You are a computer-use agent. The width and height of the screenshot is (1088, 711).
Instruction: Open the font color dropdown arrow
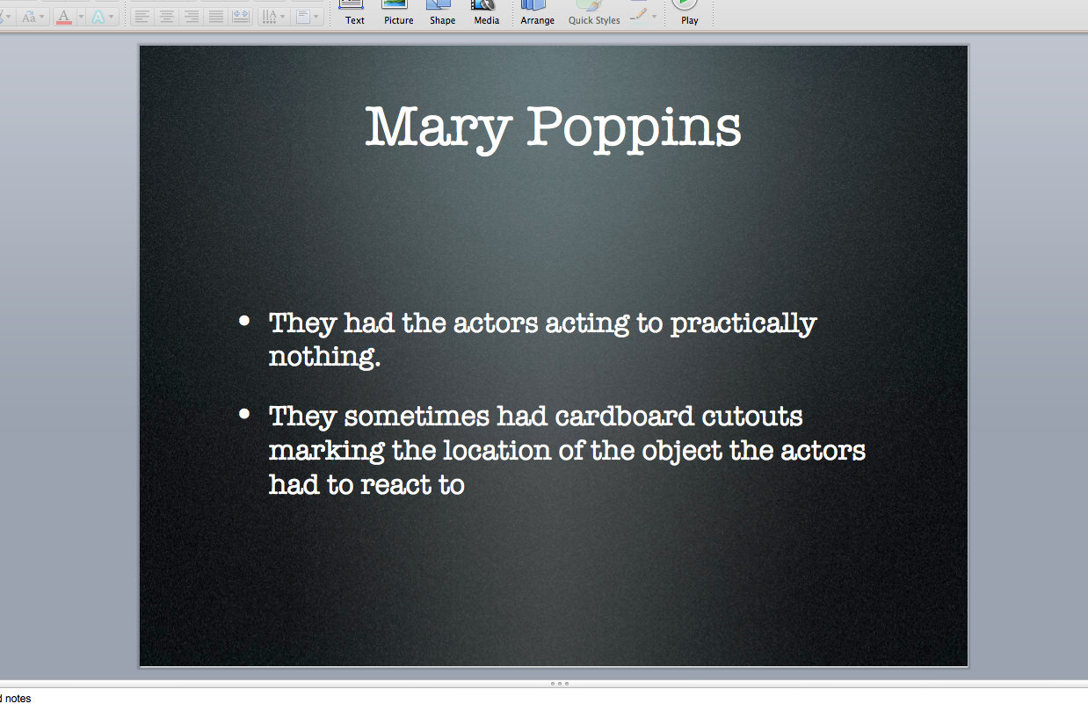80,17
